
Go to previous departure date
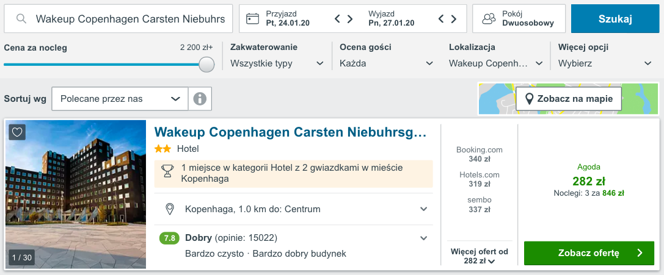tap(441, 18)
